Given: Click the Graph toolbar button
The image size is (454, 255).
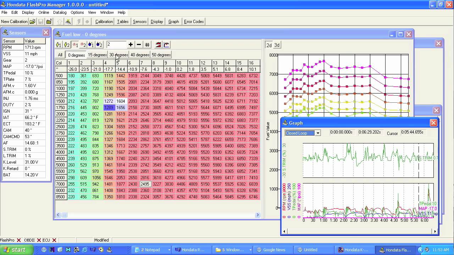Looking at the screenshot, I should [x=173, y=22].
